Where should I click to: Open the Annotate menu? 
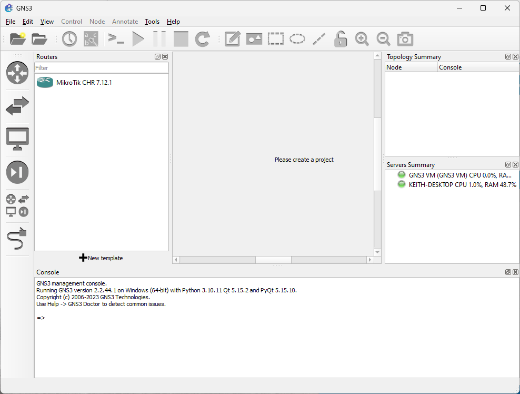(x=125, y=22)
